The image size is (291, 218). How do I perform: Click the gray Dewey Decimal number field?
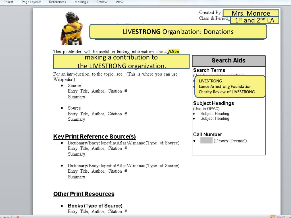206,141
